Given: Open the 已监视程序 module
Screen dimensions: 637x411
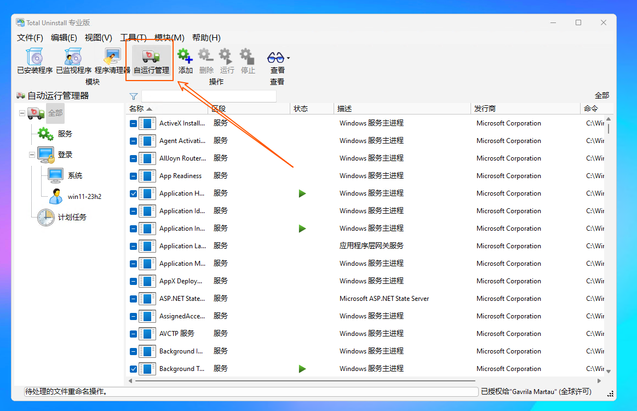Looking at the screenshot, I should (73, 61).
